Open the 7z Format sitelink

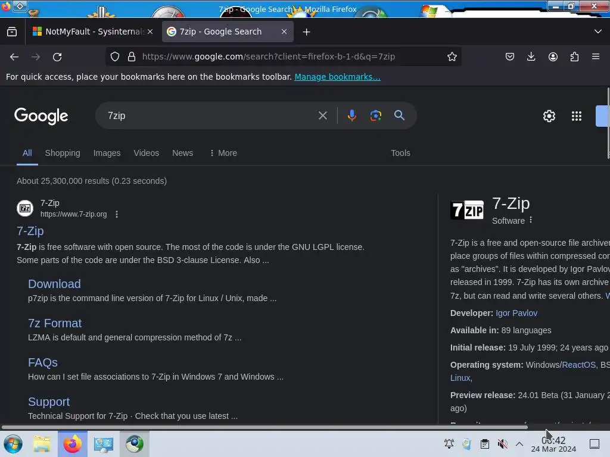(55, 323)
